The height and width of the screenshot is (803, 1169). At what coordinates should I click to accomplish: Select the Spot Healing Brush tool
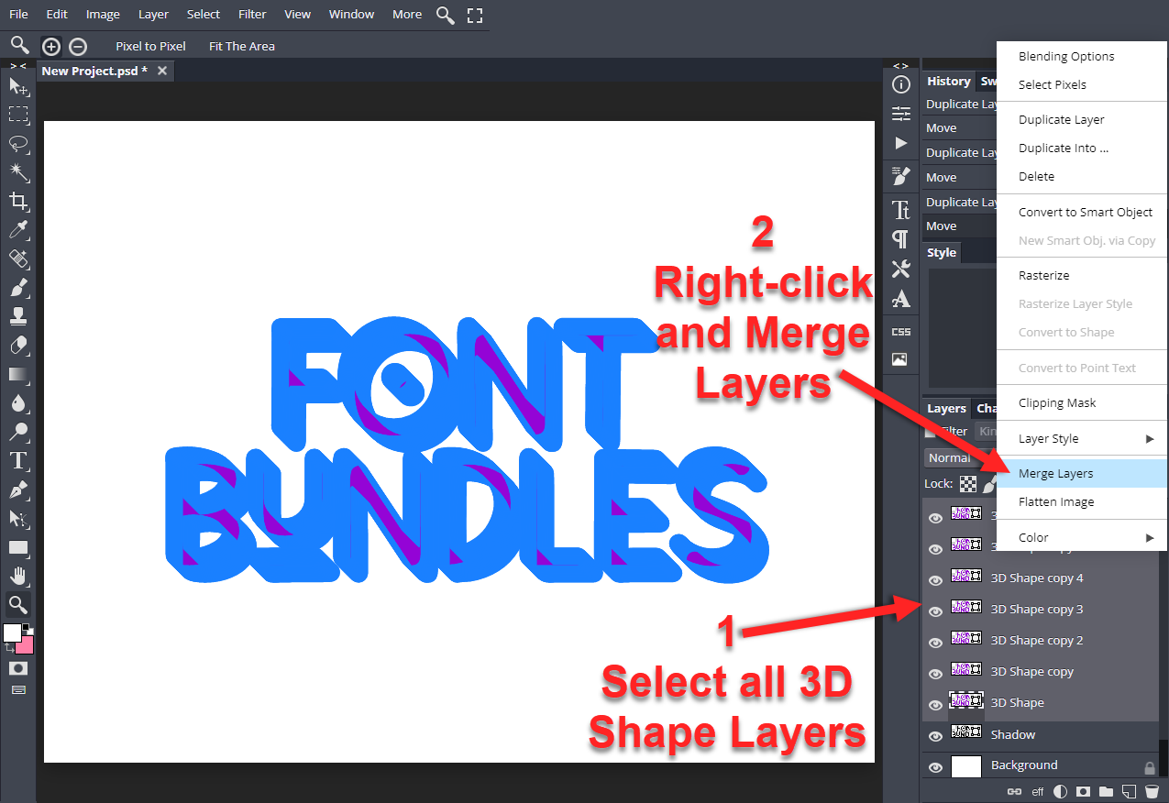(x=18, y=259)
